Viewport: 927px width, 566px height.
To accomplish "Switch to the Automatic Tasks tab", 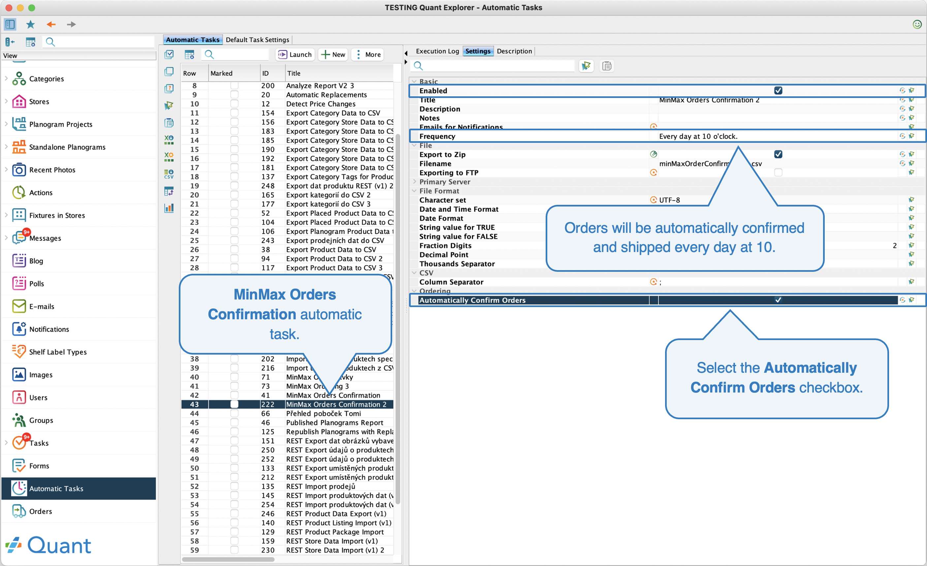I will click(193, 40).
